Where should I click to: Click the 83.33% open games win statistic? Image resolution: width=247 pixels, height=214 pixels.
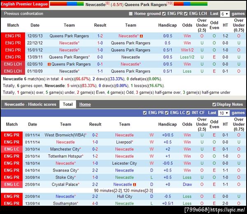[x=88, y=86]
